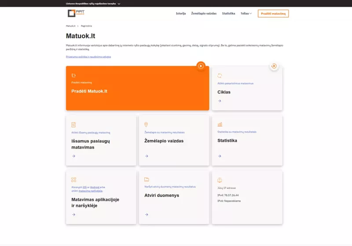Click the Atviri duomenys card title

pyautogui.click(x=161, y=195)
